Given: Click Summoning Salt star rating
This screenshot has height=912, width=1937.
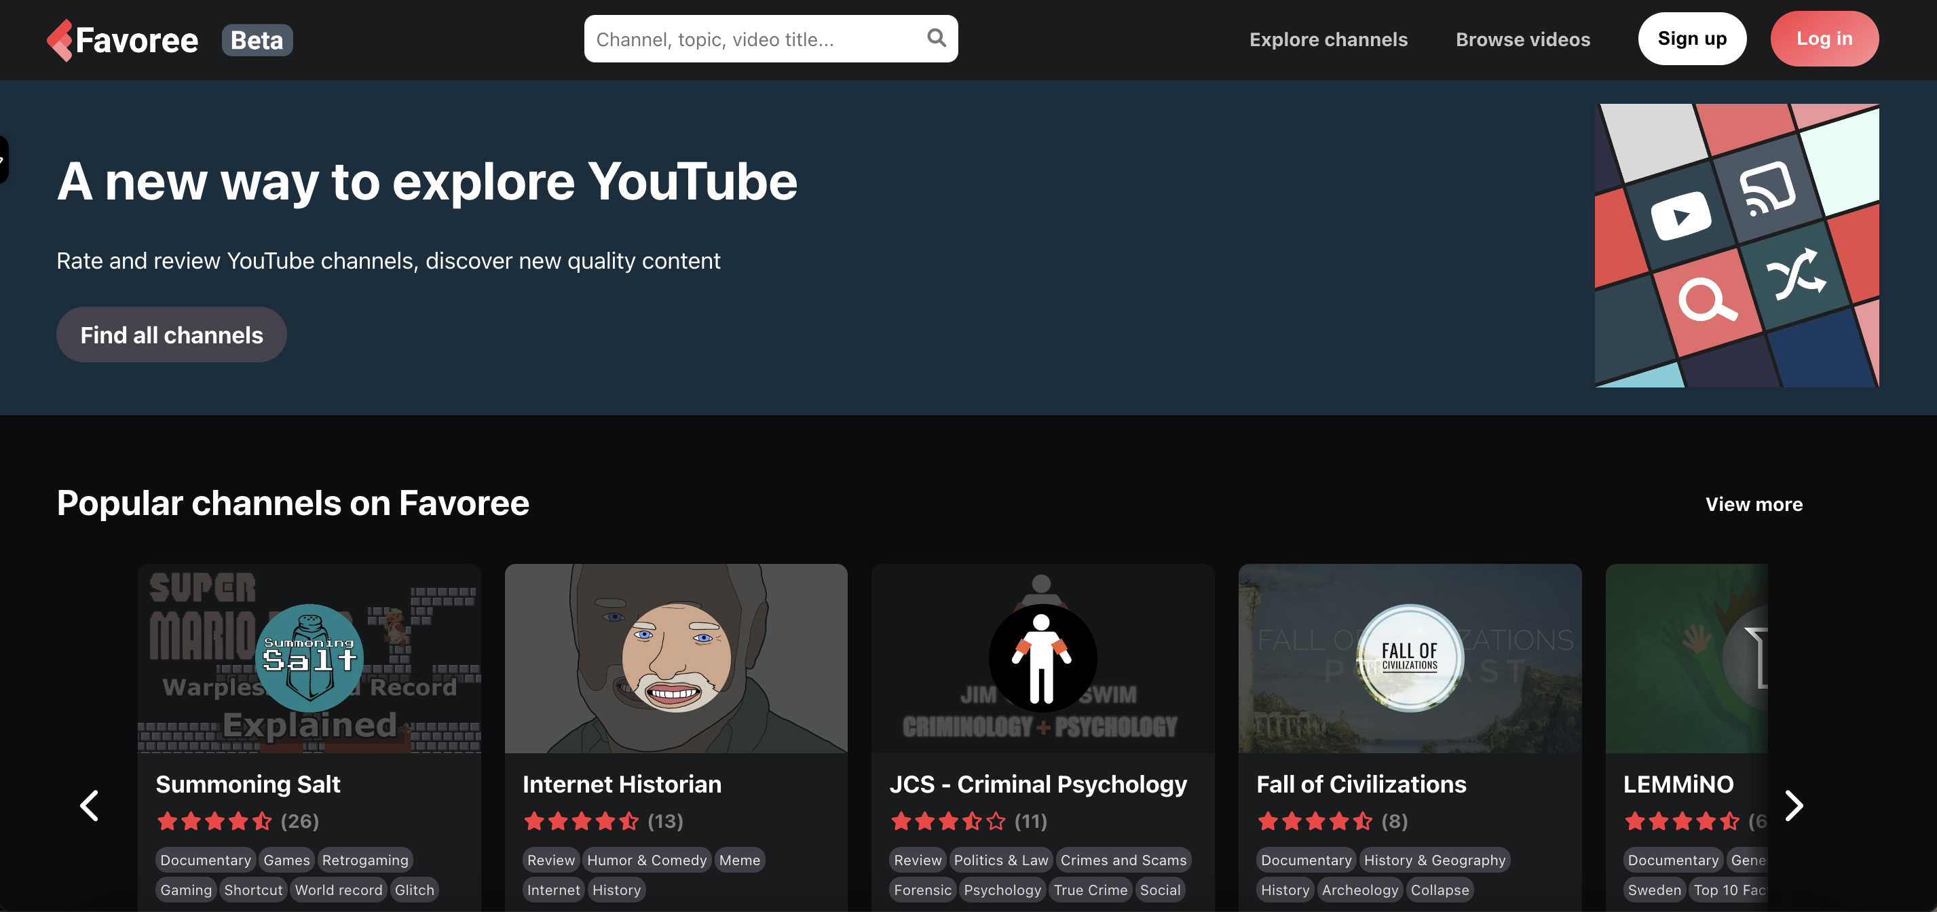Looking at the screenshot, I should (x=214, y=821).
